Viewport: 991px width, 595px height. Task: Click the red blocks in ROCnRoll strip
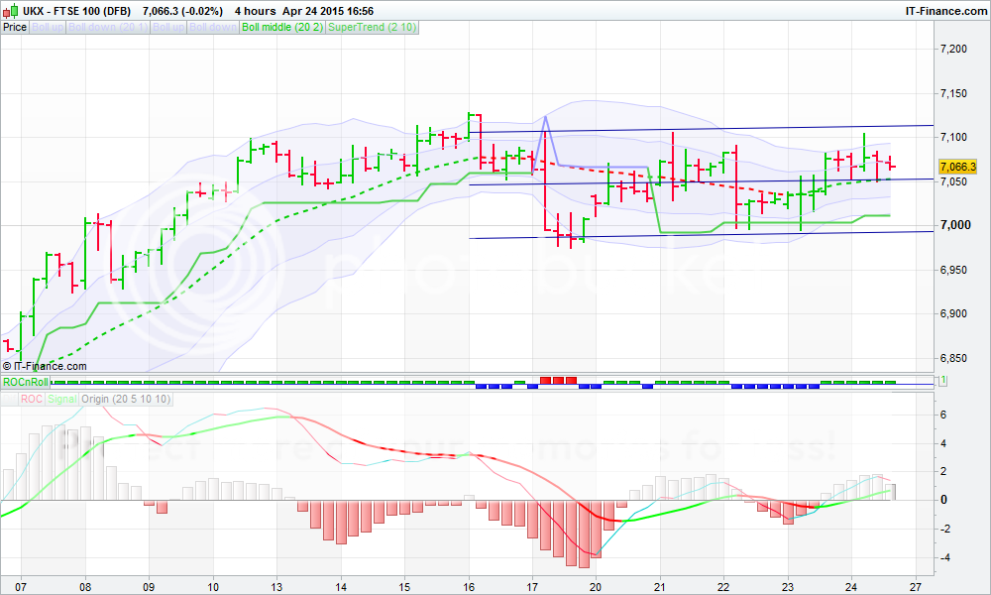[558, 379]
